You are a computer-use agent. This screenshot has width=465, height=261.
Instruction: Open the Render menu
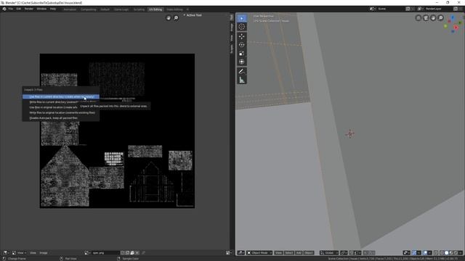pos(29,9)
